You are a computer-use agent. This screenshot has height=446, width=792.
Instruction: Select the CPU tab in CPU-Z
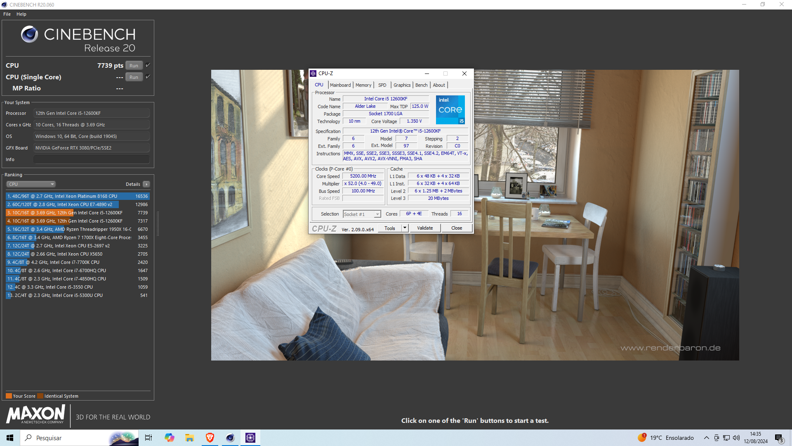(x=319, y=85)
